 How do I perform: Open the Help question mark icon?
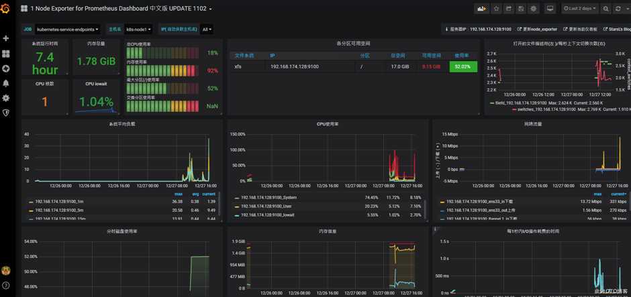pyautogui.click(x=5, y=286)
